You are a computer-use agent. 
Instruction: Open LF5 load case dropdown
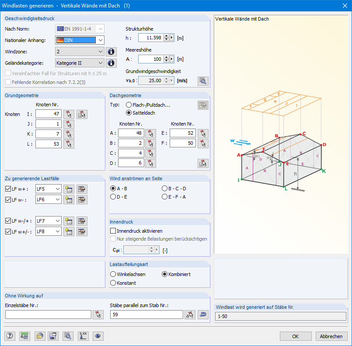click(x=58, y=189)
